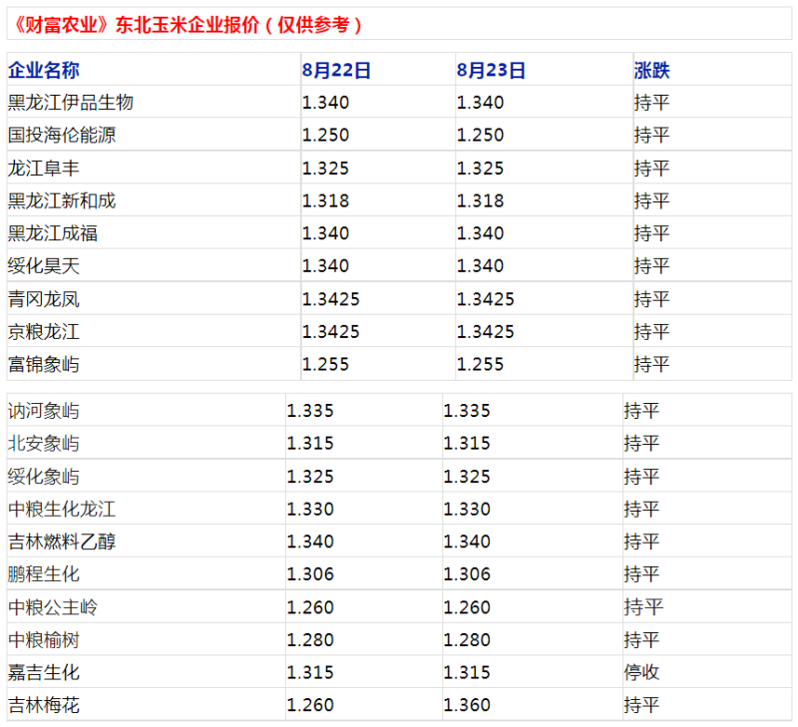798x727 pixels.
Task: Click 持平 in the 中粮公主岭 row
Action: click(643, 607)
